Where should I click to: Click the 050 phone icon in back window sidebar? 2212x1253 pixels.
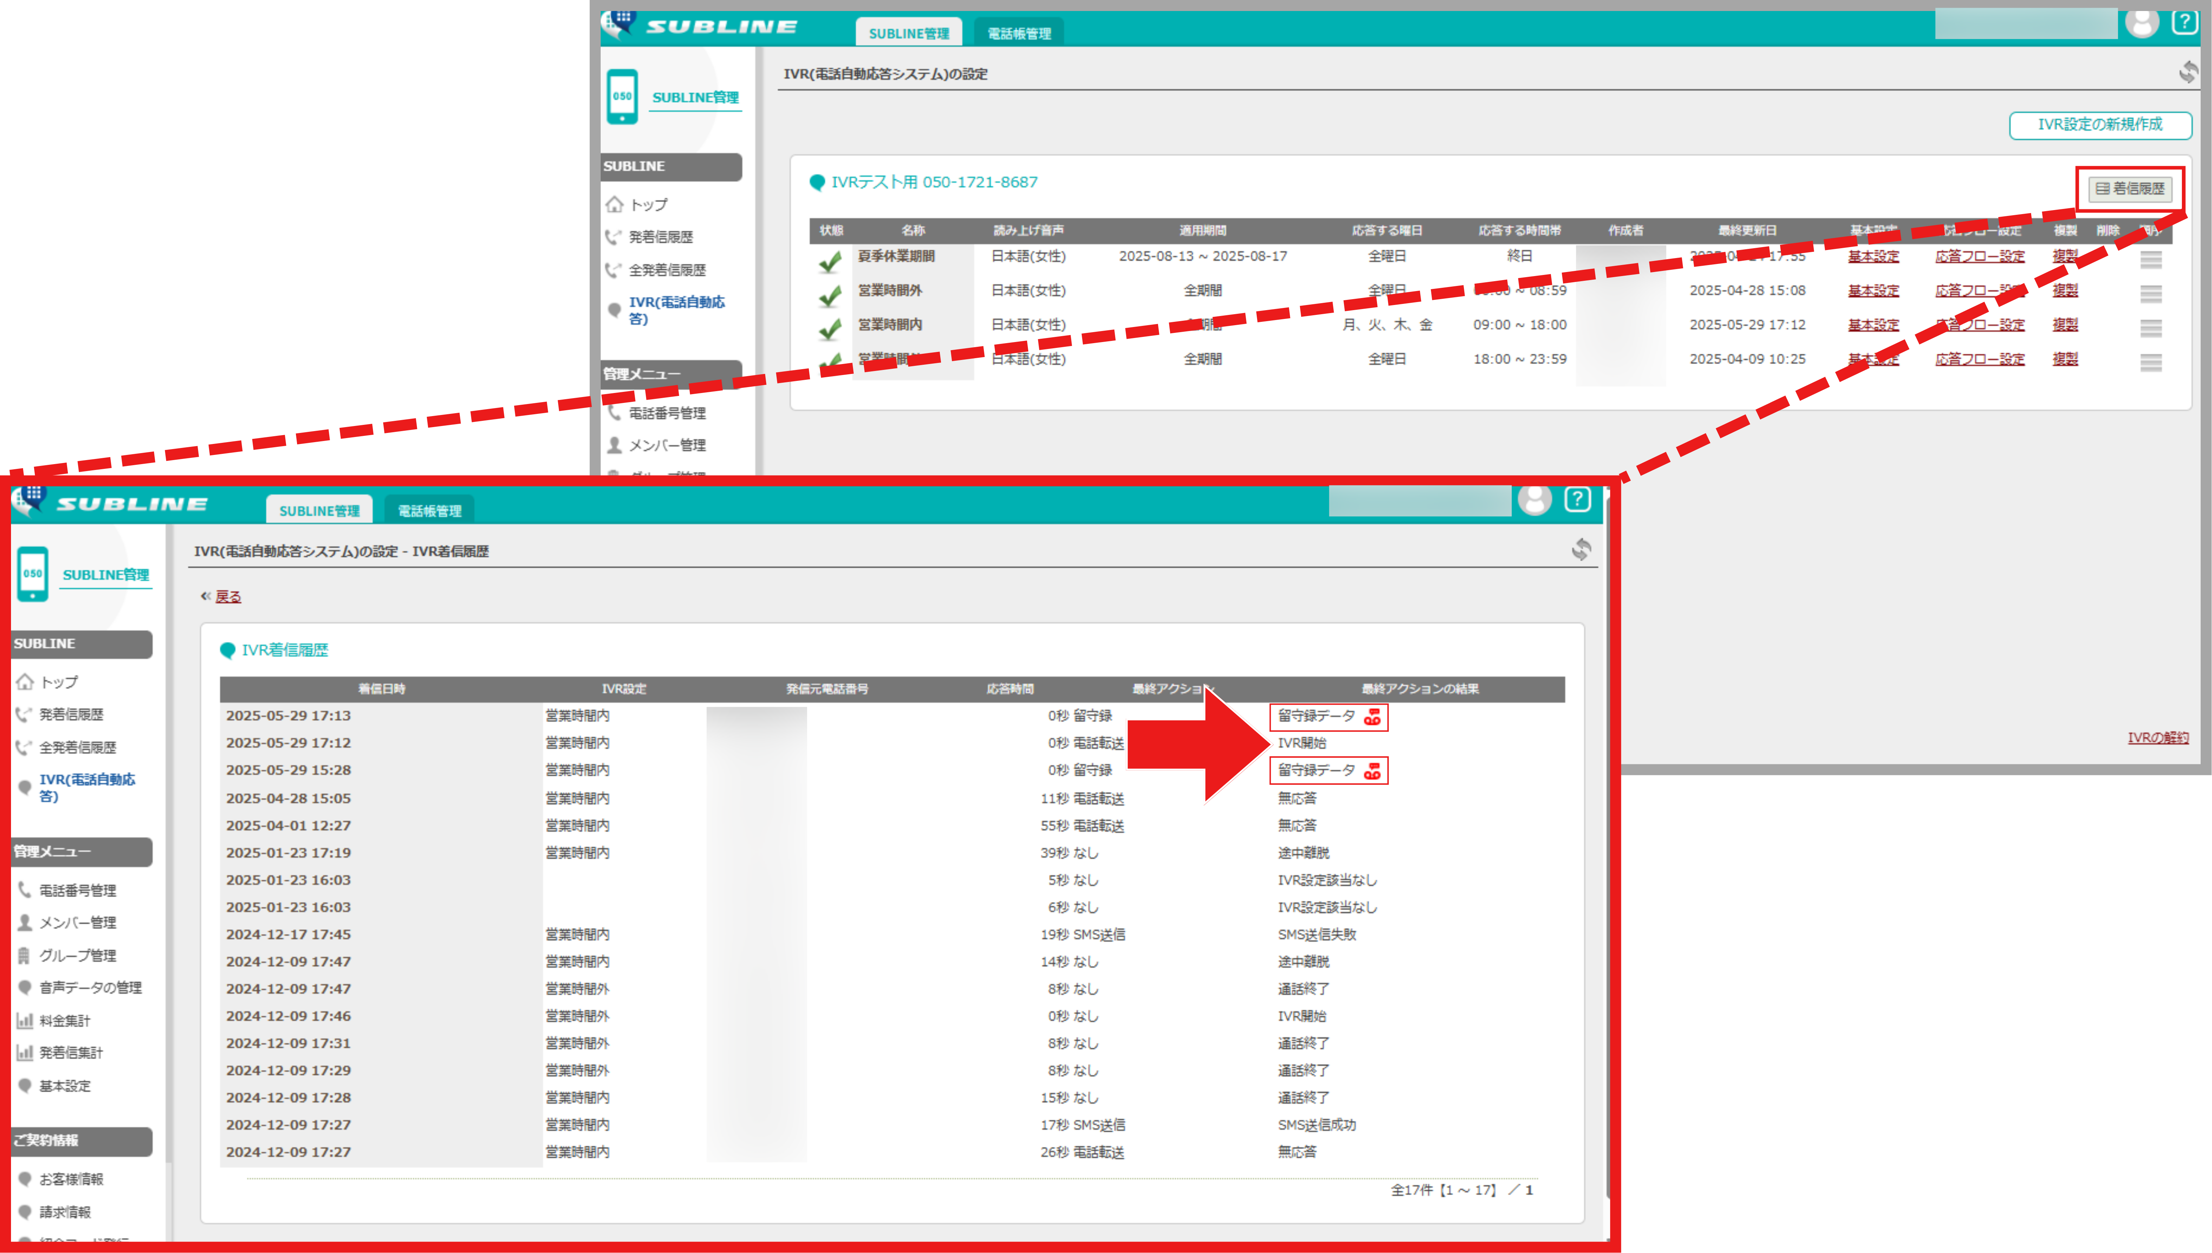click(622, 96)
